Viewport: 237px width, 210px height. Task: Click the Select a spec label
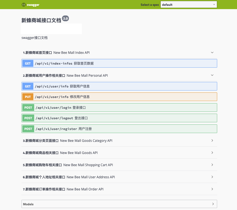pyautogui.click(x=150, y=5)
